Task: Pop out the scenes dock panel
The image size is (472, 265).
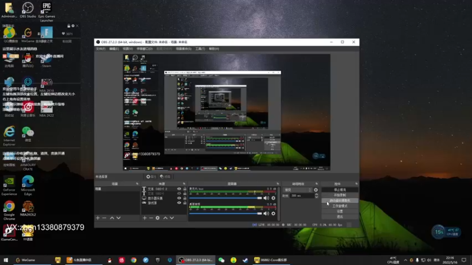Action: click(x=137, y=184)
